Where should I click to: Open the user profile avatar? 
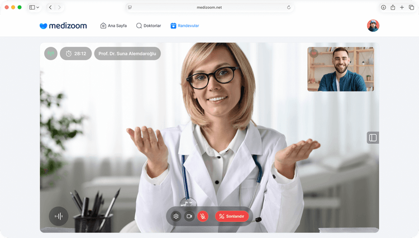pyautogui.click(x=373, y=26)
